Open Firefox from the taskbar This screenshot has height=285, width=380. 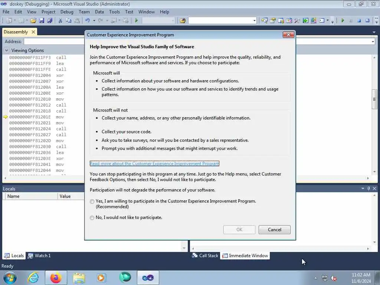(x=56, y=278)
